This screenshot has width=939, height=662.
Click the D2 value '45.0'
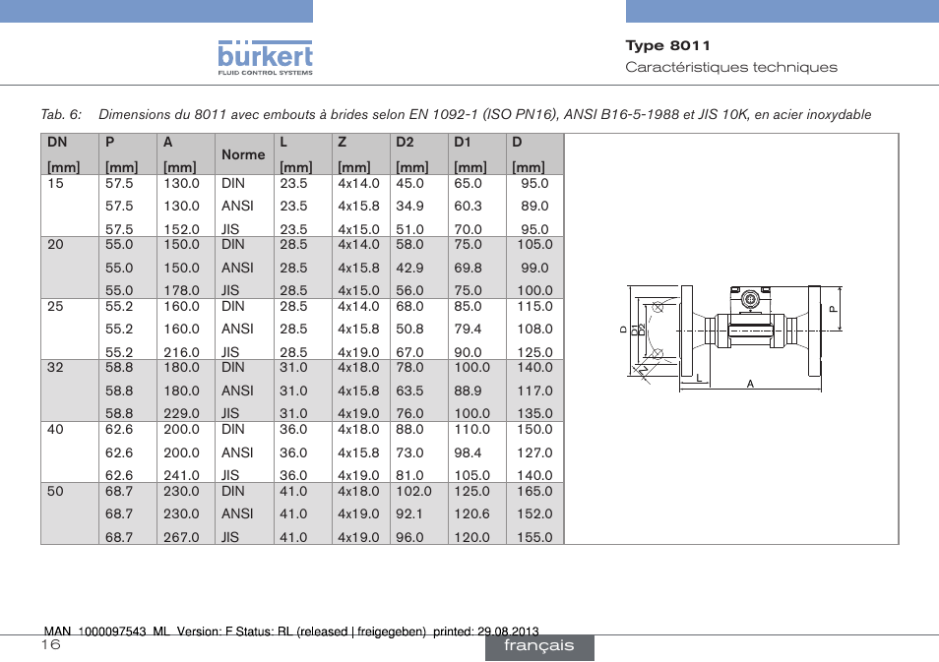[409, 183]
